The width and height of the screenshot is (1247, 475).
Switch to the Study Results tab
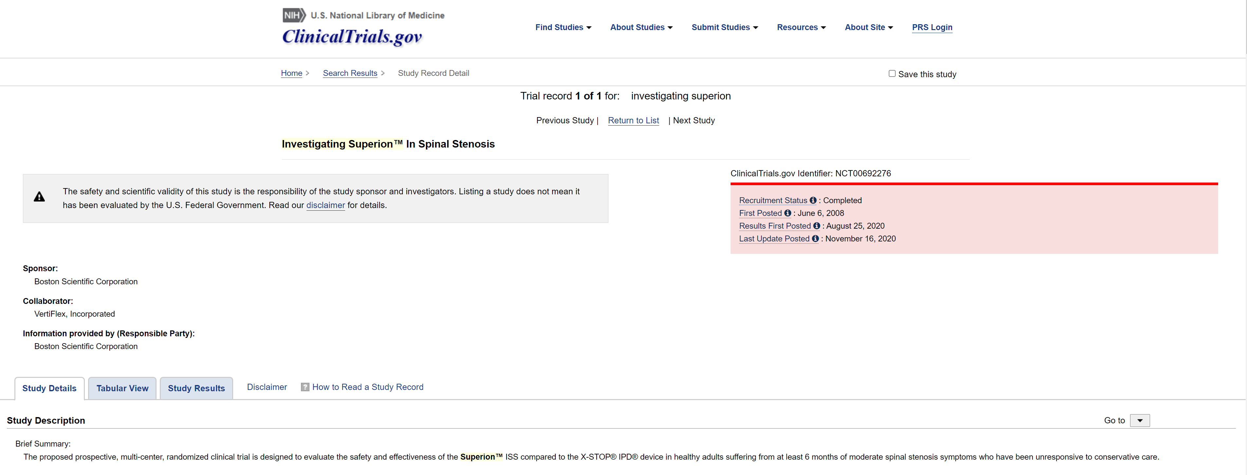pos(196,388)
